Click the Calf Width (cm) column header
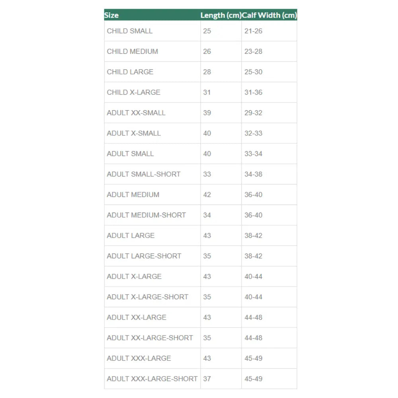 point(269,16)
